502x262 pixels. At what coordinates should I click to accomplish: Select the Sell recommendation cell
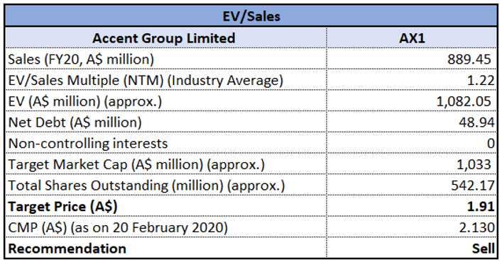[412, 248]
